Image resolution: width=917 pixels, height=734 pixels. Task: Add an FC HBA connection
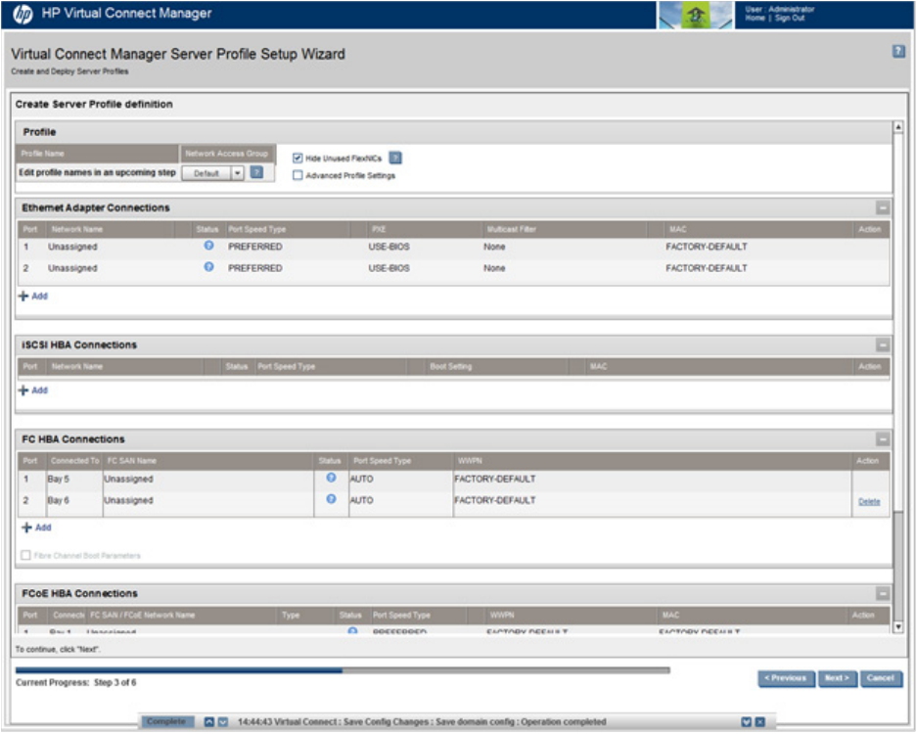[36, 528]
